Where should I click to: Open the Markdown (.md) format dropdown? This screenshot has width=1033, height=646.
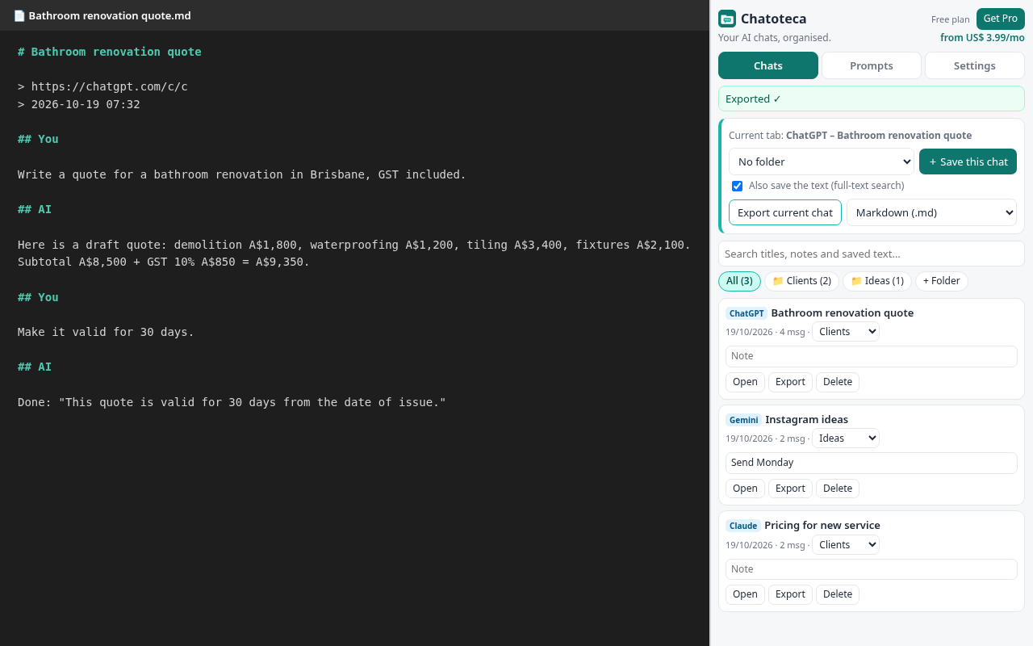(931, 212)
